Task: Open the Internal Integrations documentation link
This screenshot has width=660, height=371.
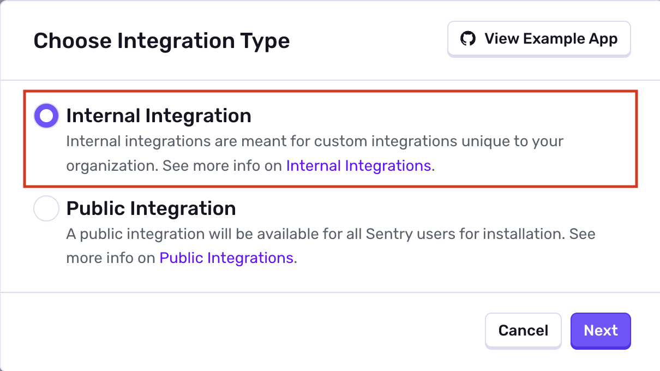Action: 358,165
